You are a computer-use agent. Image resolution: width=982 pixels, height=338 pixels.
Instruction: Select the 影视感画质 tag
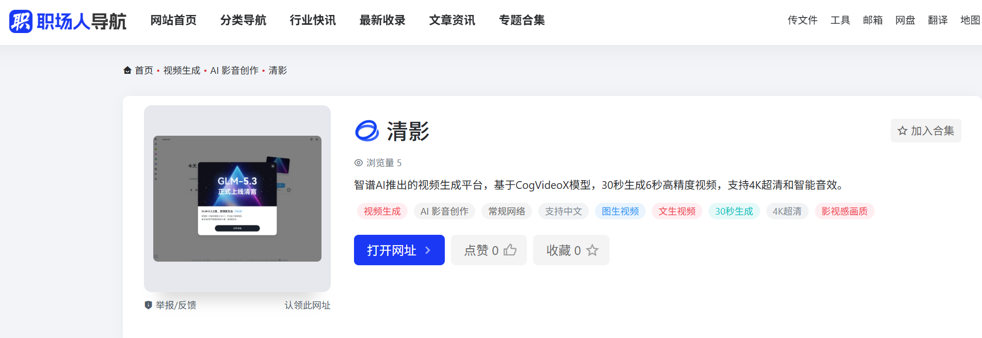coord(845,211)
